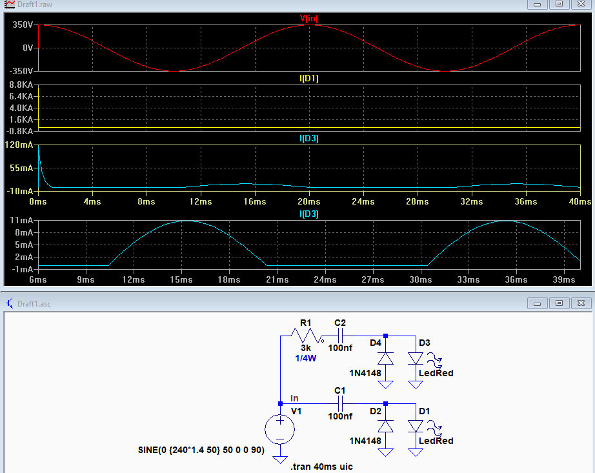Click the Draft1.asc title bar text
Screen dimensions: 595x473
pyautogui.click(x=34, y=304)
